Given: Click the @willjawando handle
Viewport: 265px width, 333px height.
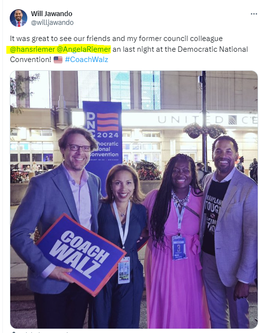Looking at the screenshot, I should tap(52, 22).
